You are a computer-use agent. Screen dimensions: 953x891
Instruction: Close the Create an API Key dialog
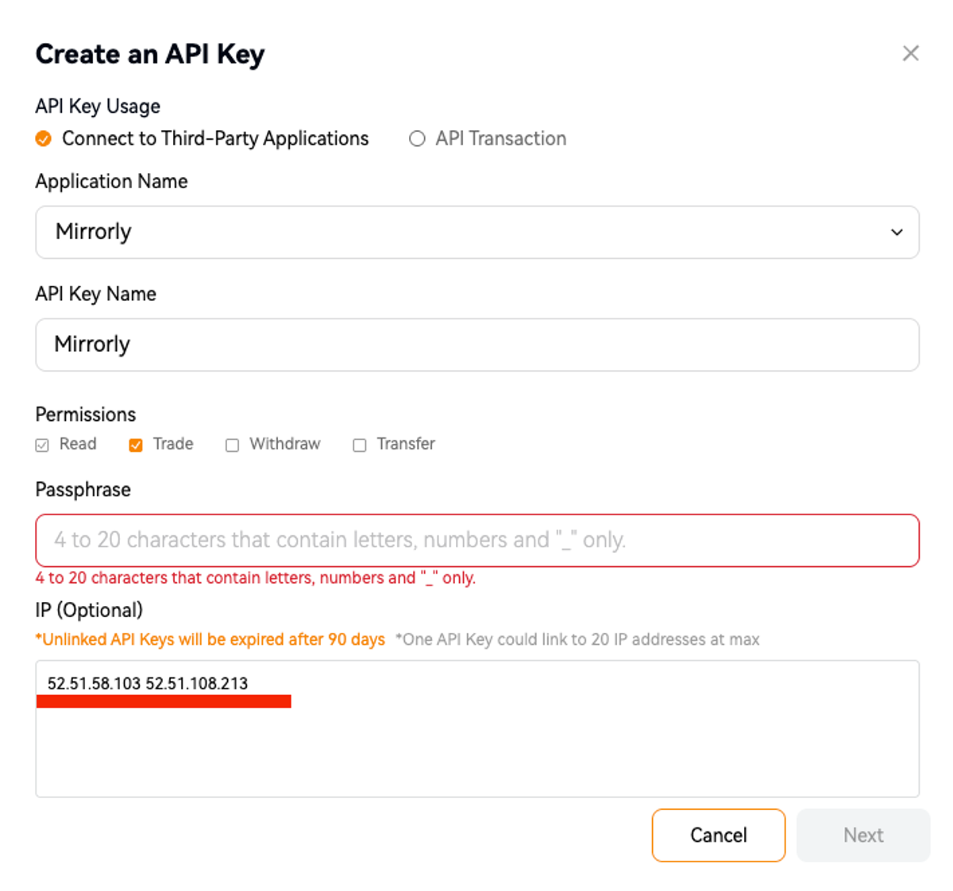pyautogui.click(x=910, y=54)
